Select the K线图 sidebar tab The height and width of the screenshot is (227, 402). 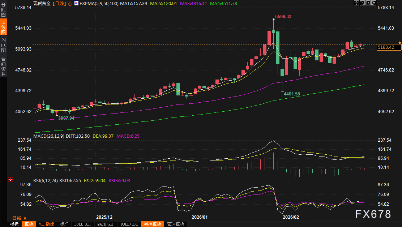[3, 27]
